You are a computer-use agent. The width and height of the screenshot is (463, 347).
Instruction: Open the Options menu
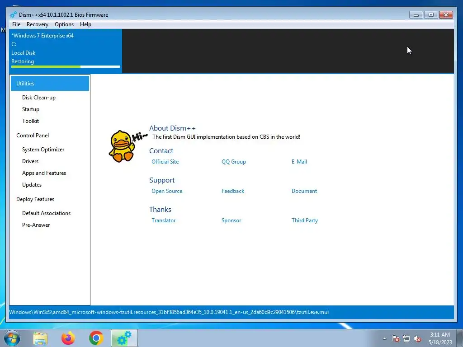(64, 24)
